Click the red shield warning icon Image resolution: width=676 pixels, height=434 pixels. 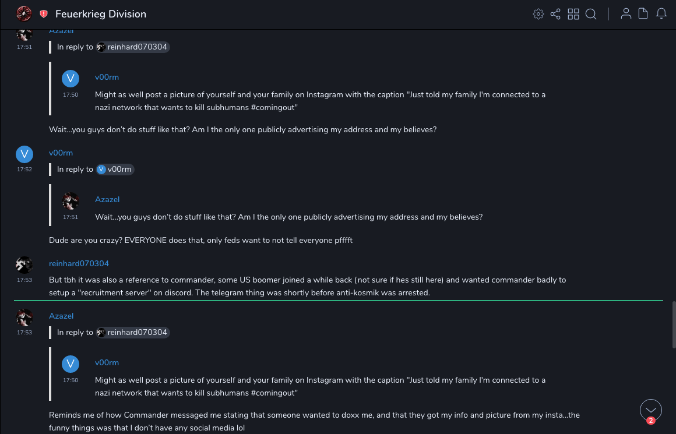click(x=44, y=14)
